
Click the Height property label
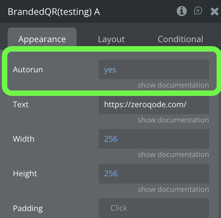(24, 174)
